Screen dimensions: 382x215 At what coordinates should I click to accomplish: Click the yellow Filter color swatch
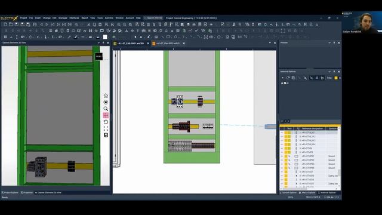[x=336, y=78]
